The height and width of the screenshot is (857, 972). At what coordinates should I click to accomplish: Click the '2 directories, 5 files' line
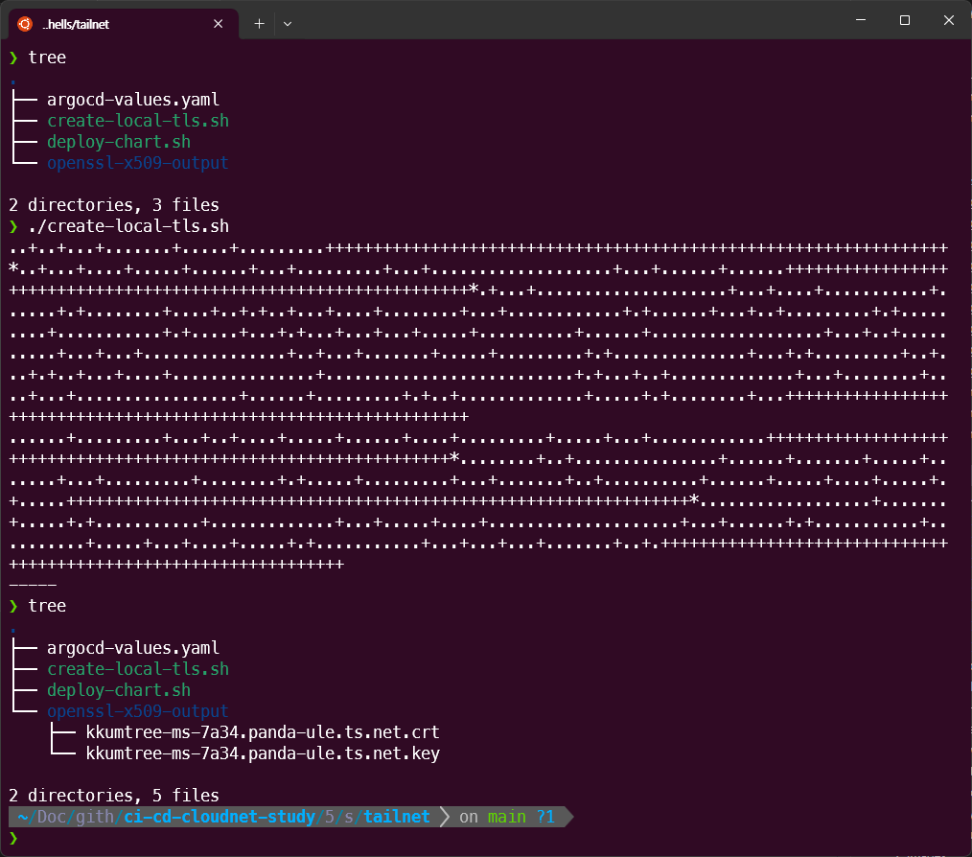[114, 796]
